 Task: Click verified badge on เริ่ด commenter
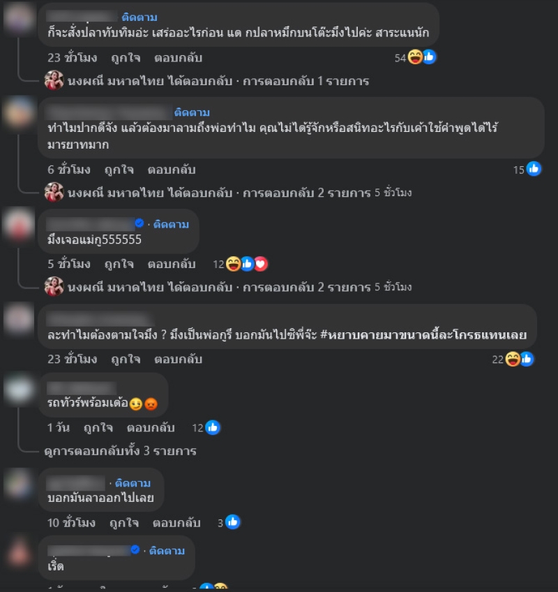coord(135,549)
